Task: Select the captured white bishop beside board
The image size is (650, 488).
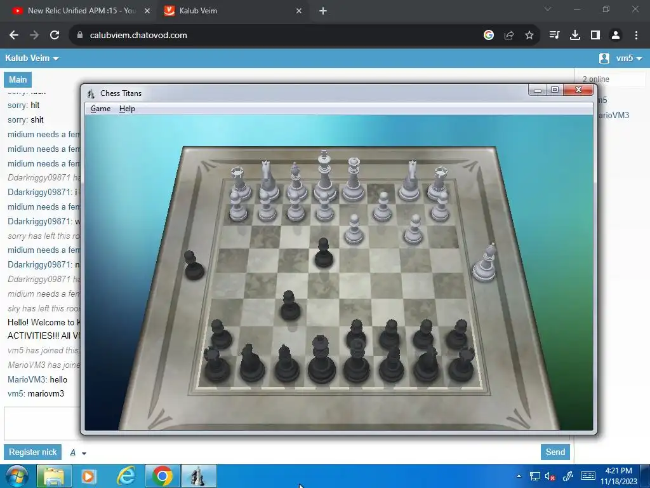Action: tap(485, 262)
